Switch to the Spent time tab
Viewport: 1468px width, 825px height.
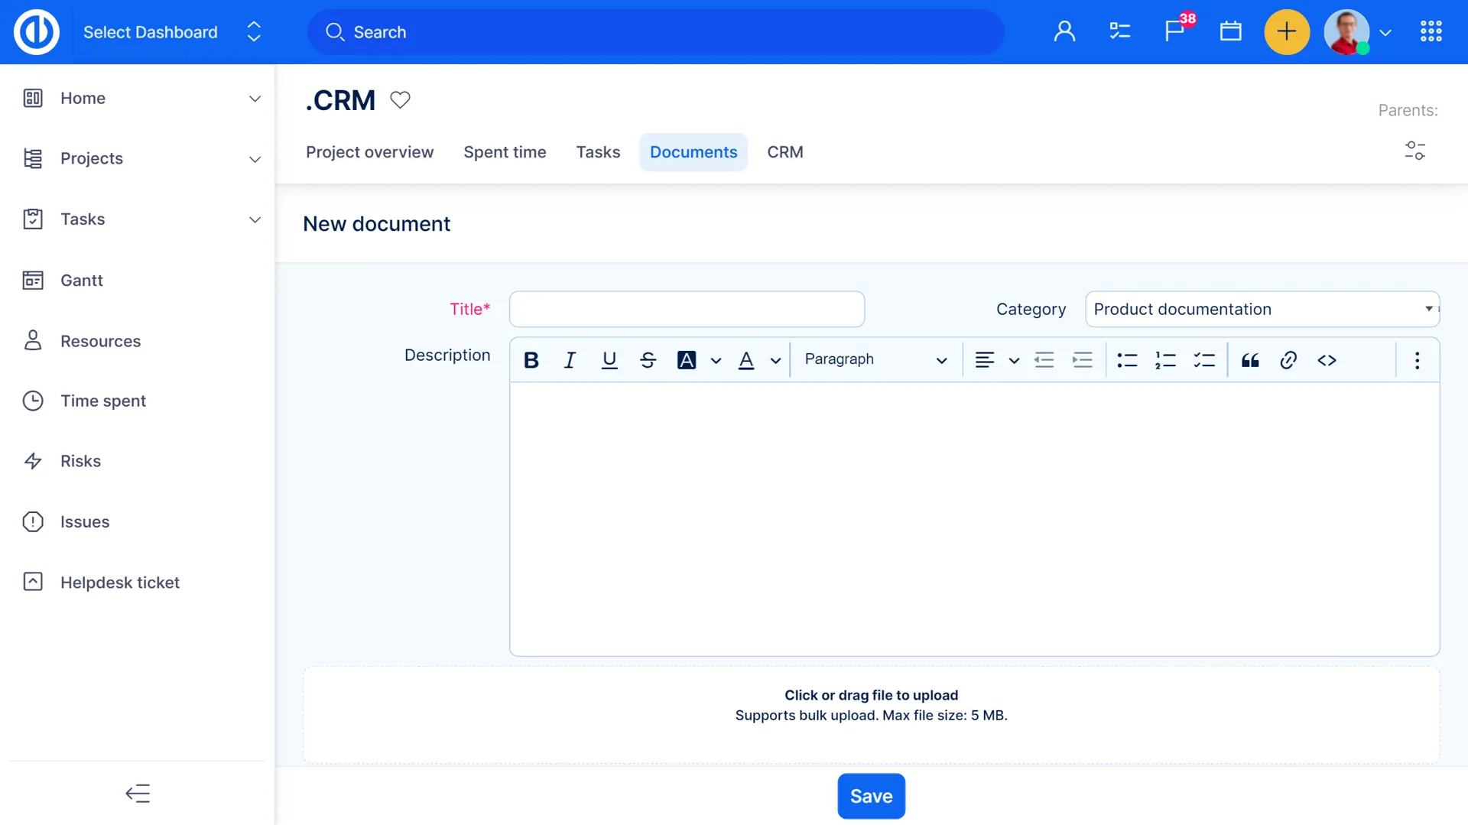(505, 152)
